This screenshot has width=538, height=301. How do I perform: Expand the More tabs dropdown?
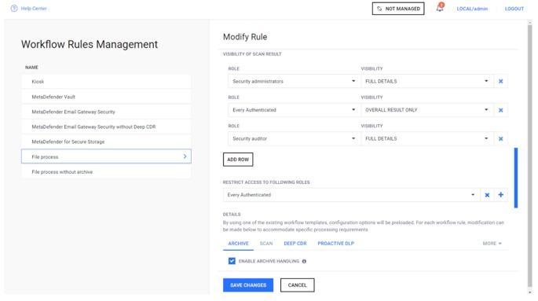(x=492, y=244)
